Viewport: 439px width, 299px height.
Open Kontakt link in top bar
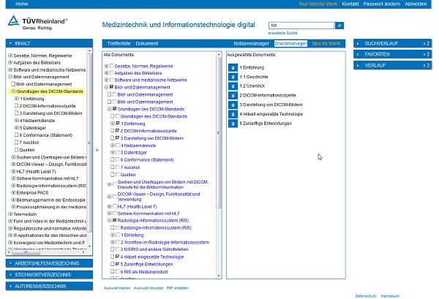350,4
